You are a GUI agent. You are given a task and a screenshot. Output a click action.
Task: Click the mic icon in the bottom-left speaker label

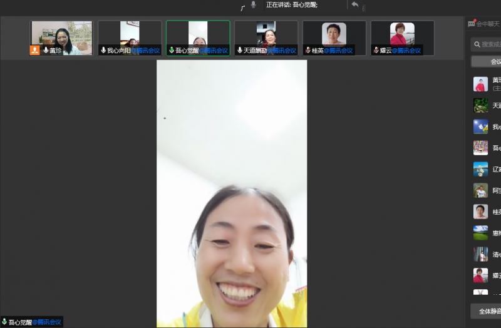point(4,322)
